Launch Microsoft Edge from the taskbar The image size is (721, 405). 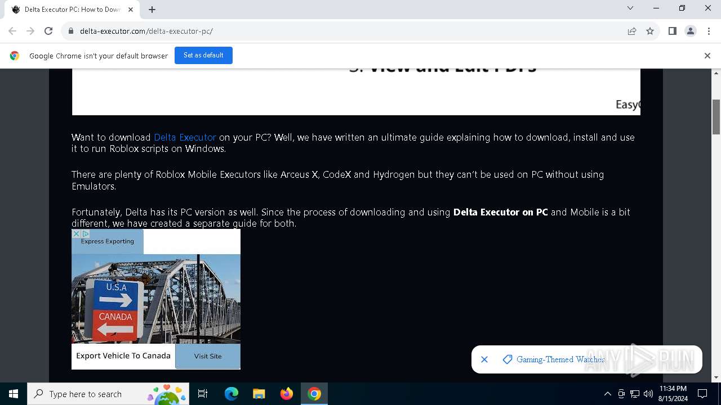coord(232,394)
